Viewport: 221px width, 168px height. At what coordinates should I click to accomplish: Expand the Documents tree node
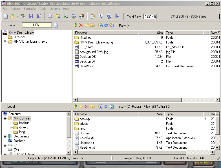(5, 136)
